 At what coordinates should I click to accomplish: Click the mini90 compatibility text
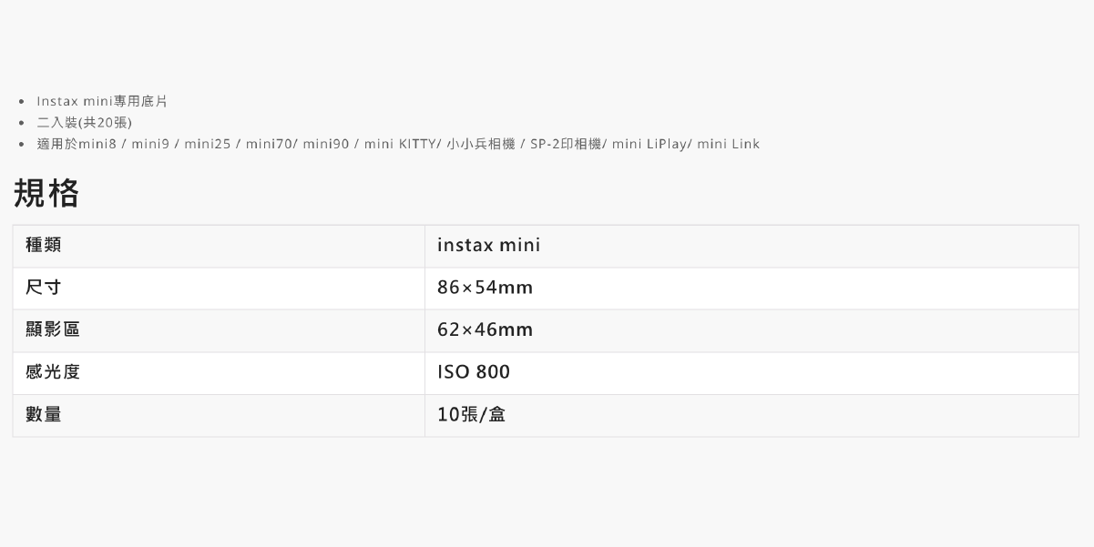pos(326,144)
